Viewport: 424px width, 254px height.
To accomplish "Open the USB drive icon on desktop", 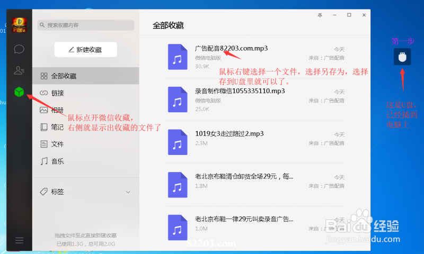I will (402, 57).
